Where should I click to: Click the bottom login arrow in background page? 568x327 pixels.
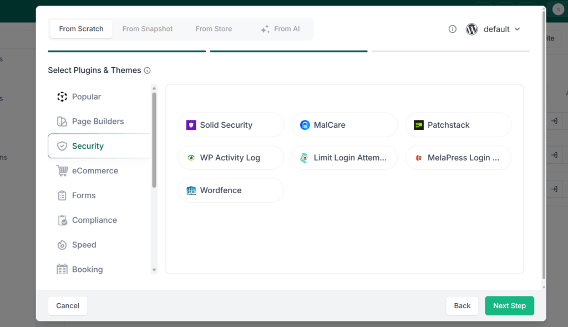[x=554, y=189]
